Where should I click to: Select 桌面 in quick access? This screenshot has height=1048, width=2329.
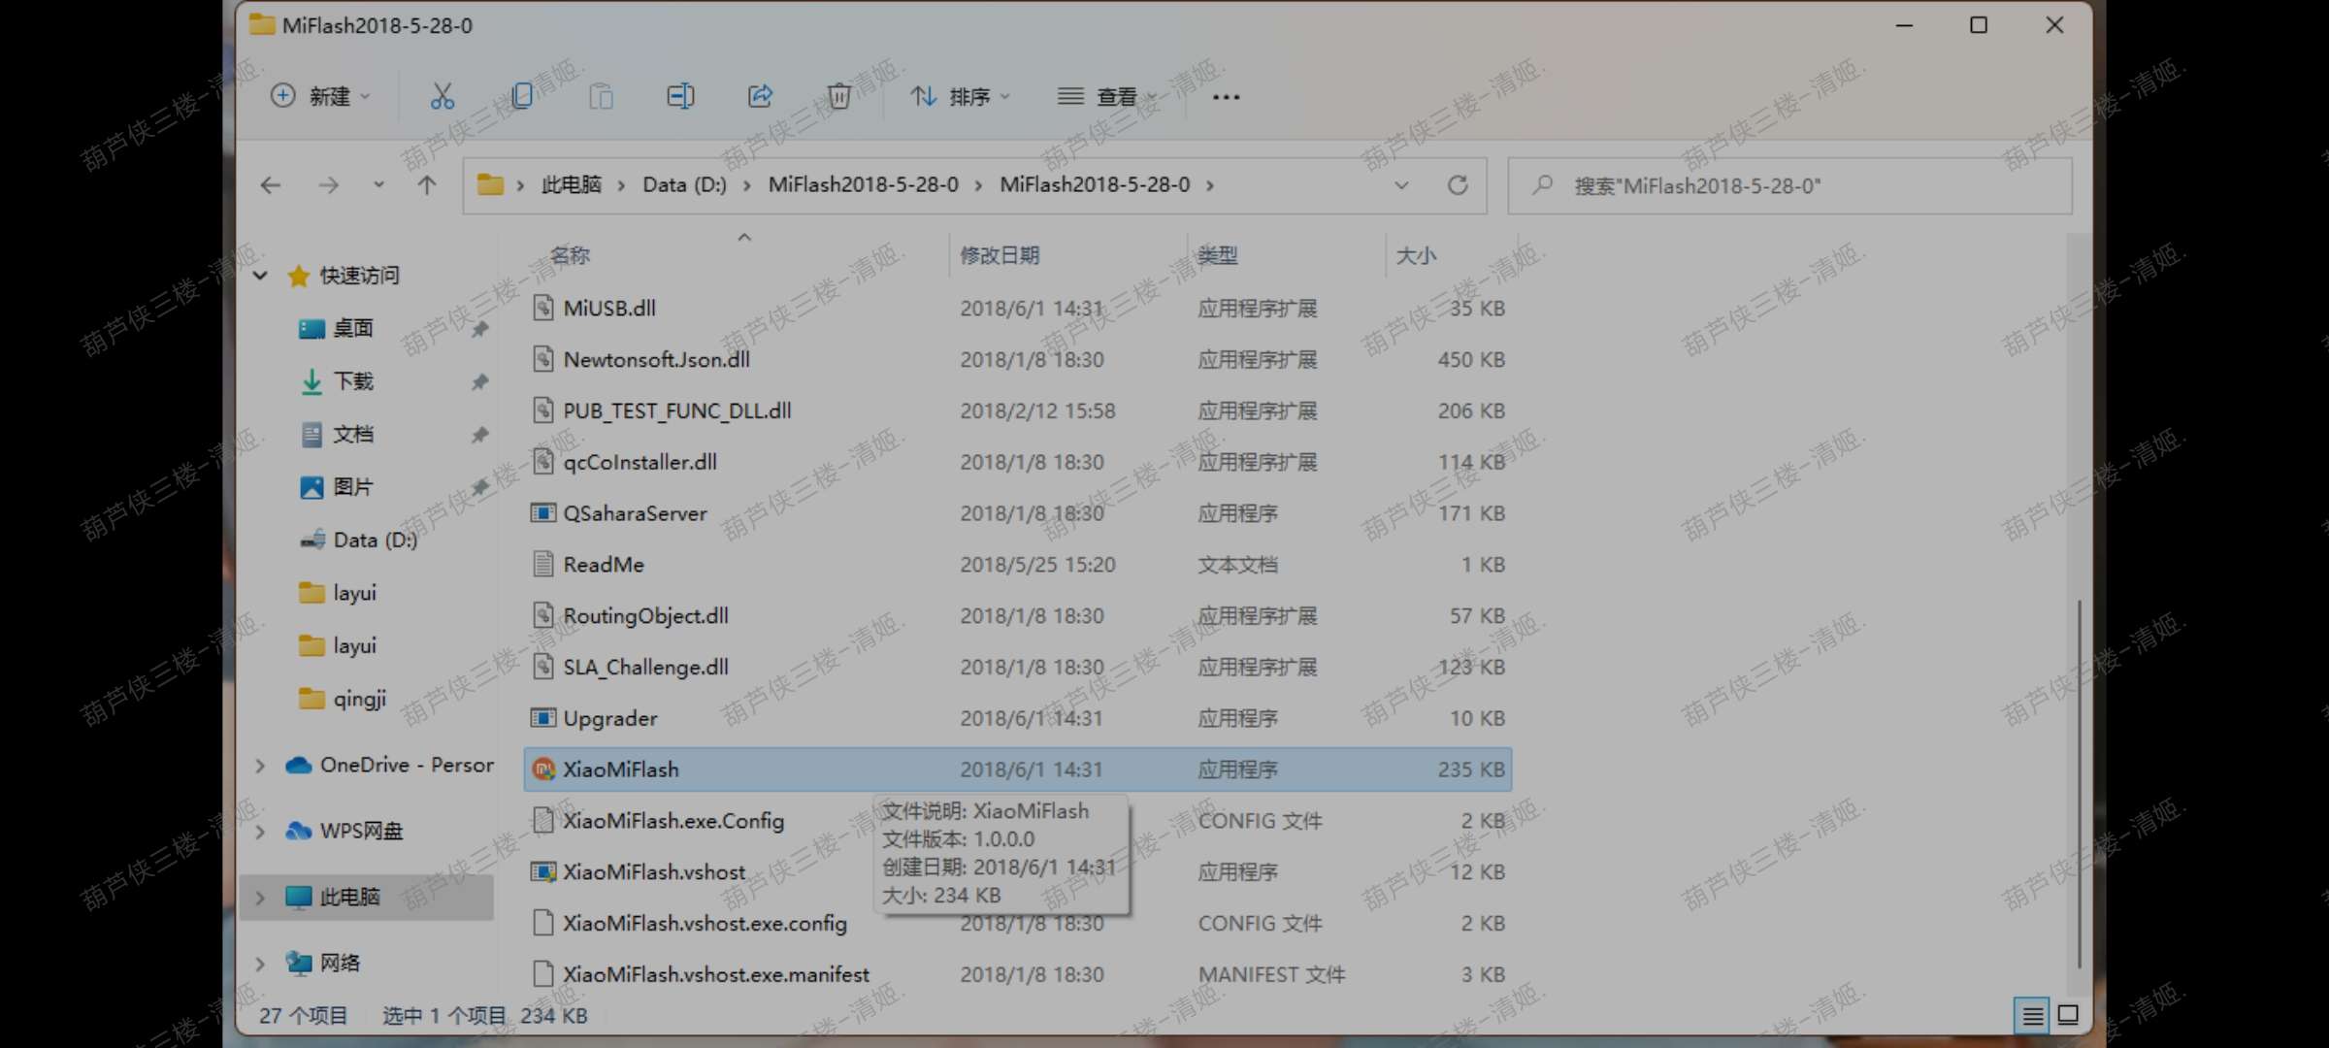click(352, 329)
